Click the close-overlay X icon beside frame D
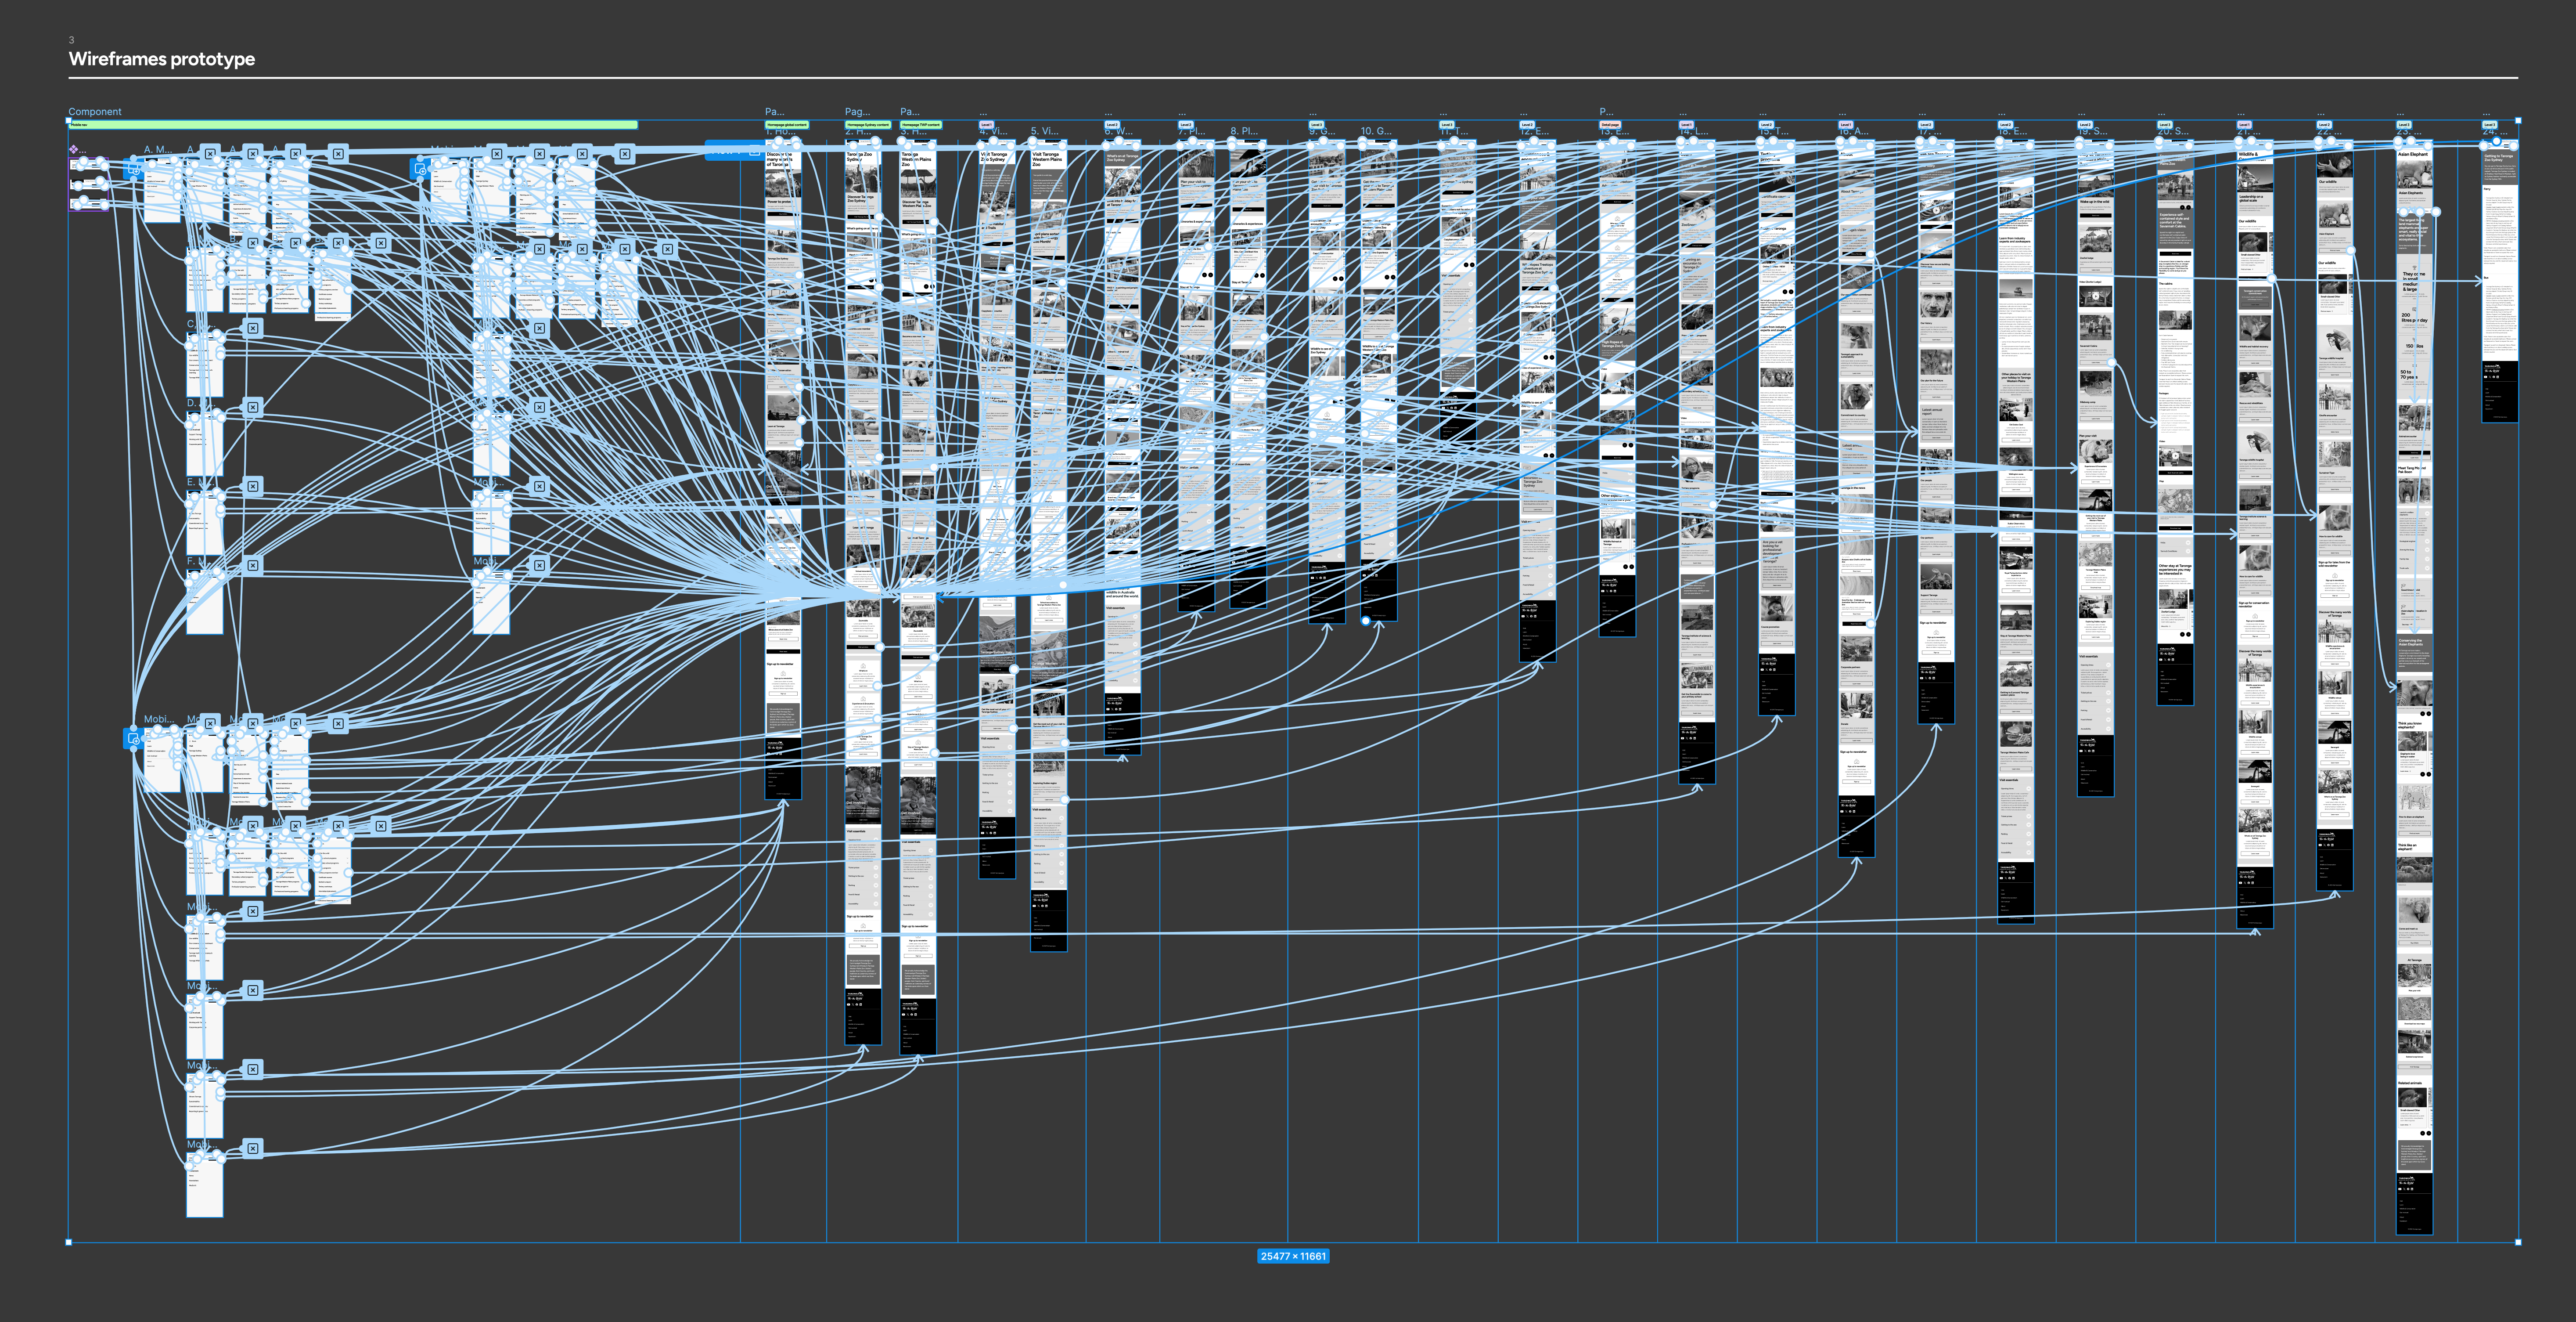 pos(253,407)
